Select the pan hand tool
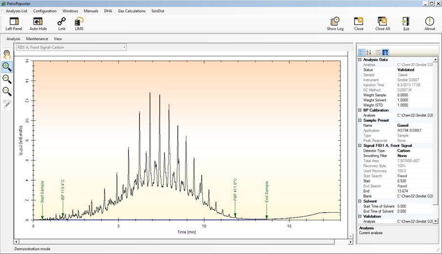This screenshot has width=442, height=254. click(7, 54)
